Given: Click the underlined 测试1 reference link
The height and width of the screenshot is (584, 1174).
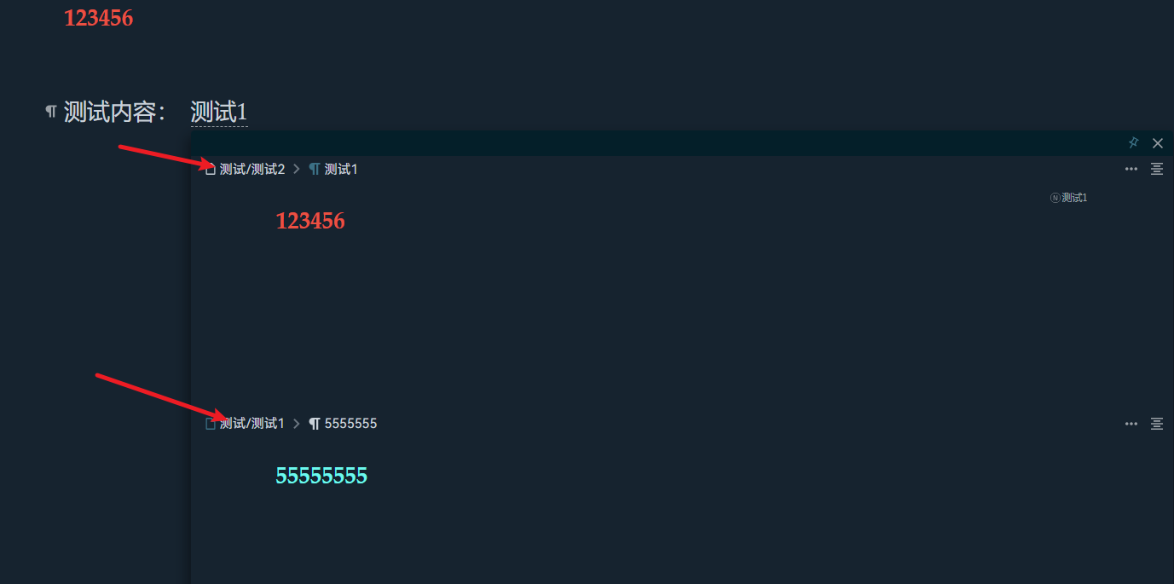Looking at the screenshot, I should point(218,112).
